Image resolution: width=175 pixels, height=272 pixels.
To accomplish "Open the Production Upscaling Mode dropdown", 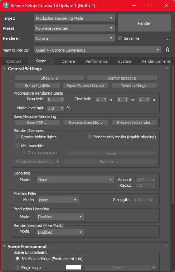I will point(60,217).
